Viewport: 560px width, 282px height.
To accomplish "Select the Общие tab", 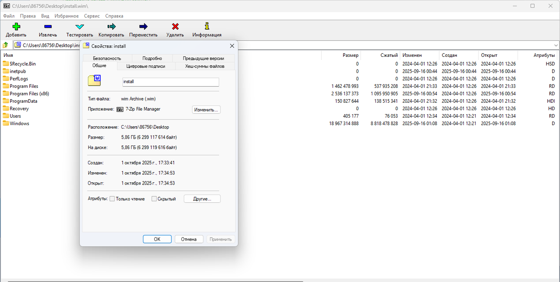I will pyautogui.click(x=99, y=66).
